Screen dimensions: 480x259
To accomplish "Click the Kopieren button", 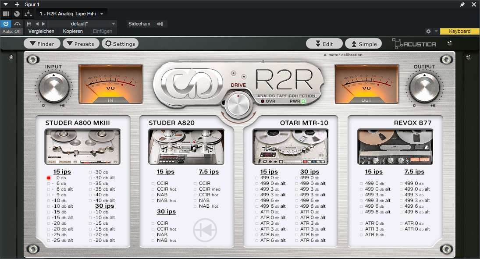I will 73,32.
